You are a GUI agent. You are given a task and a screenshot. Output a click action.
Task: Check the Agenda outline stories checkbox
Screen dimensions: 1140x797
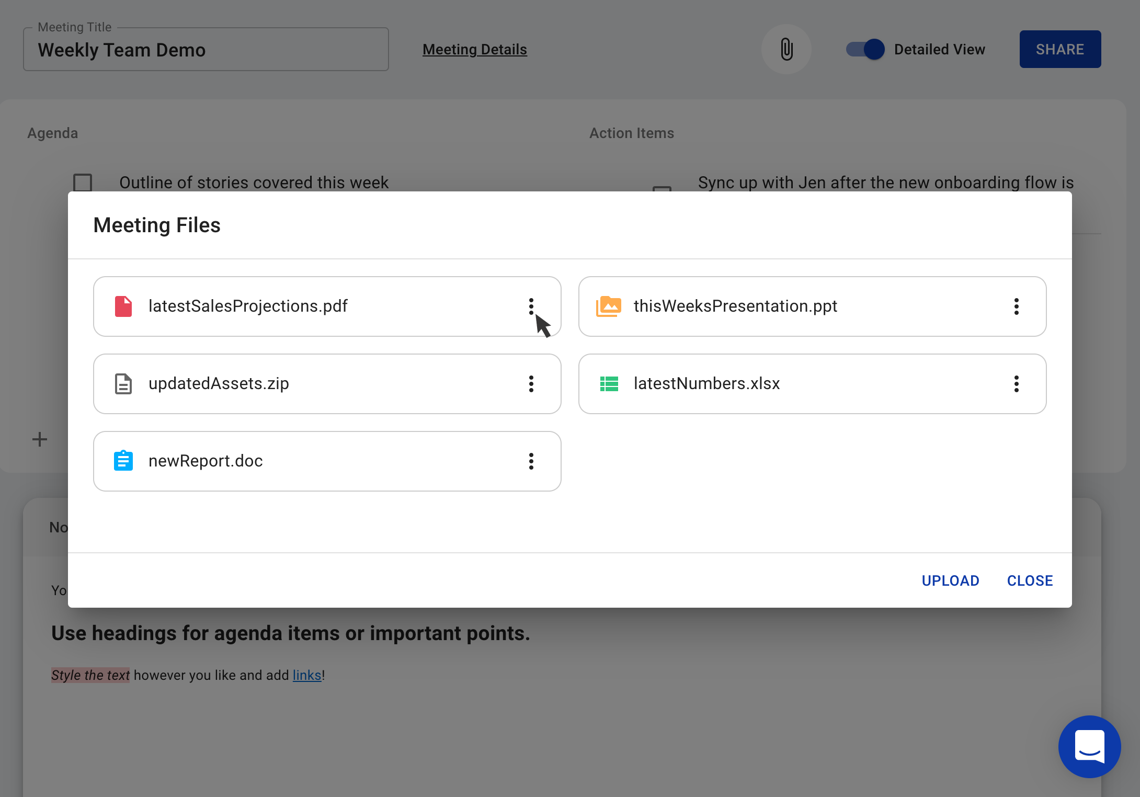[x=84, y=183]
